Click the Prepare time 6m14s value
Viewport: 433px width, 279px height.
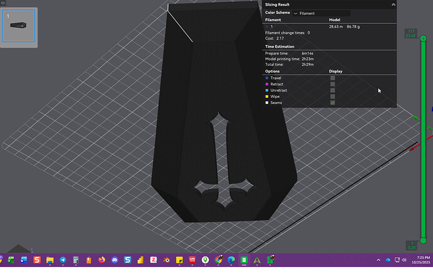(307, 53)
